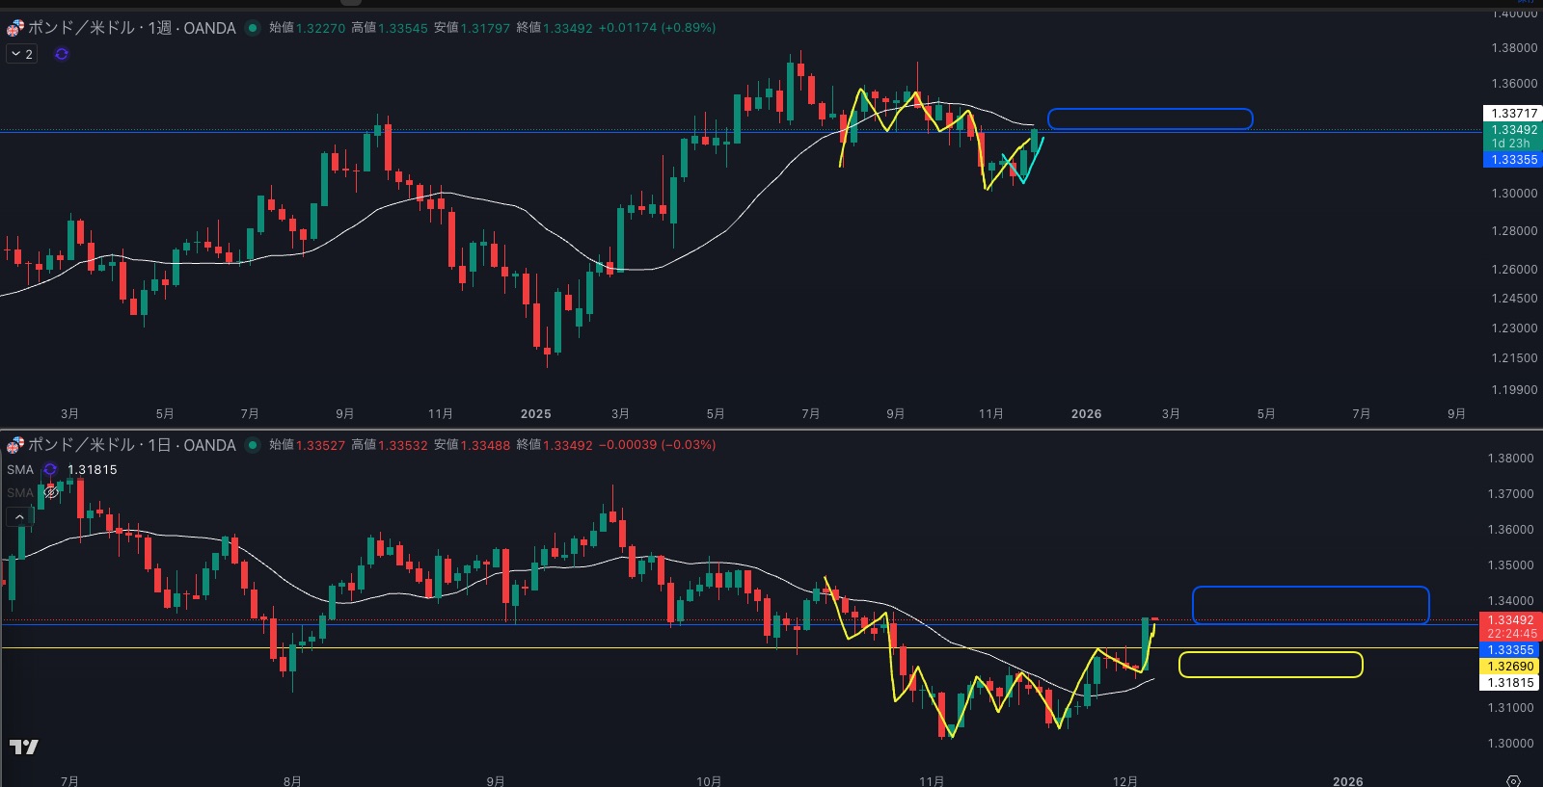Click the purple refresh icon beside the SMA label

(50, 470)
